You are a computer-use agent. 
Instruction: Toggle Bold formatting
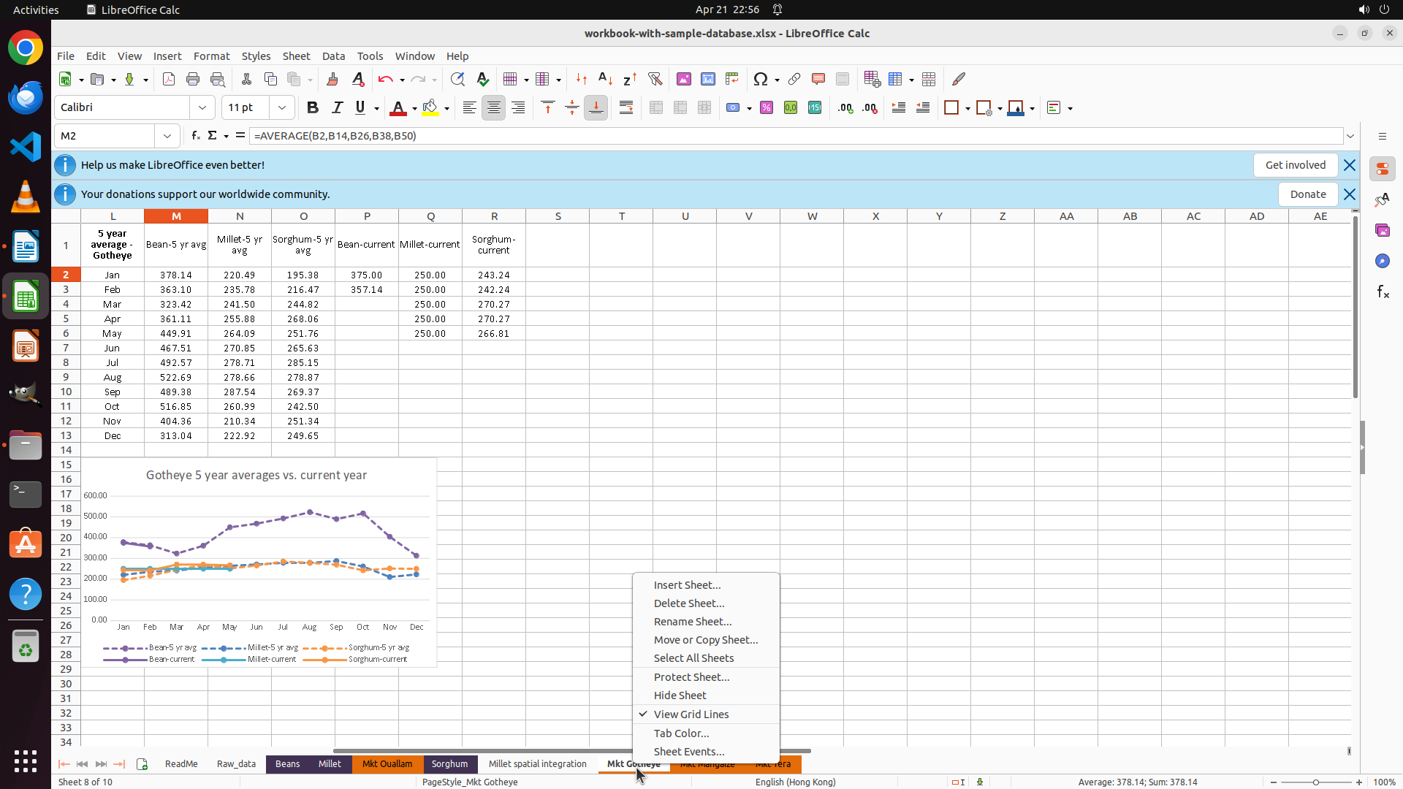313,107
